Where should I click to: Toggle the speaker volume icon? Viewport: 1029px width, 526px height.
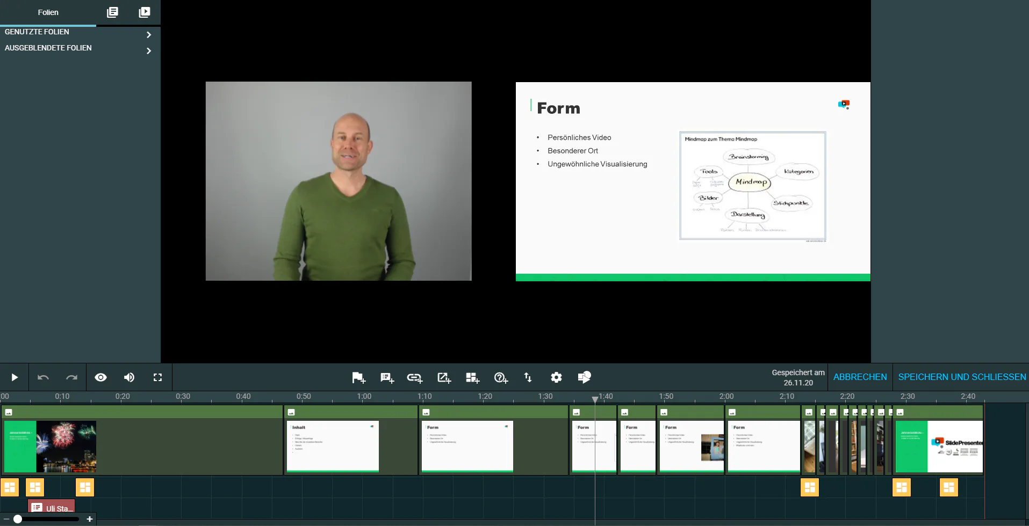(129, 377)
